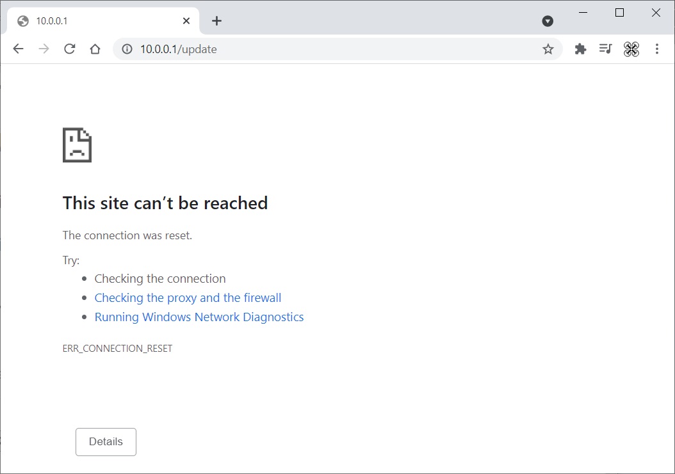Open Chrome's three-dot menu
675x474 pixels.
click(657, 49)
